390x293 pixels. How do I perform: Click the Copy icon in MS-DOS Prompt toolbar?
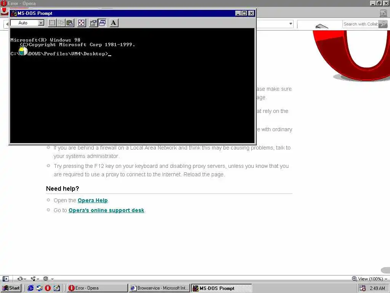(x=61, y=23)
